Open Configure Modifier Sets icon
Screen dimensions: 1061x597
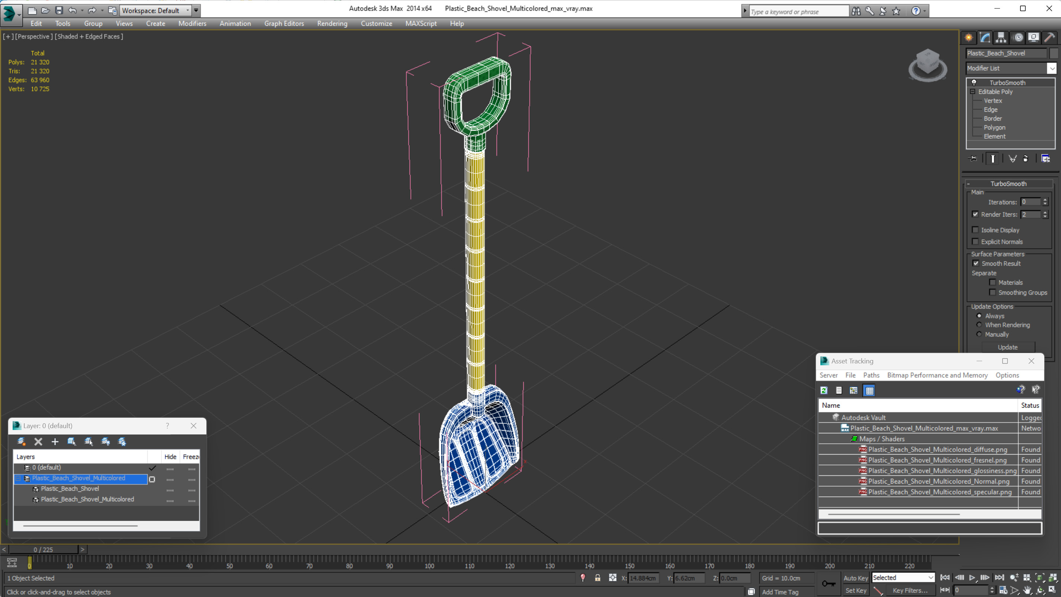1045,158
